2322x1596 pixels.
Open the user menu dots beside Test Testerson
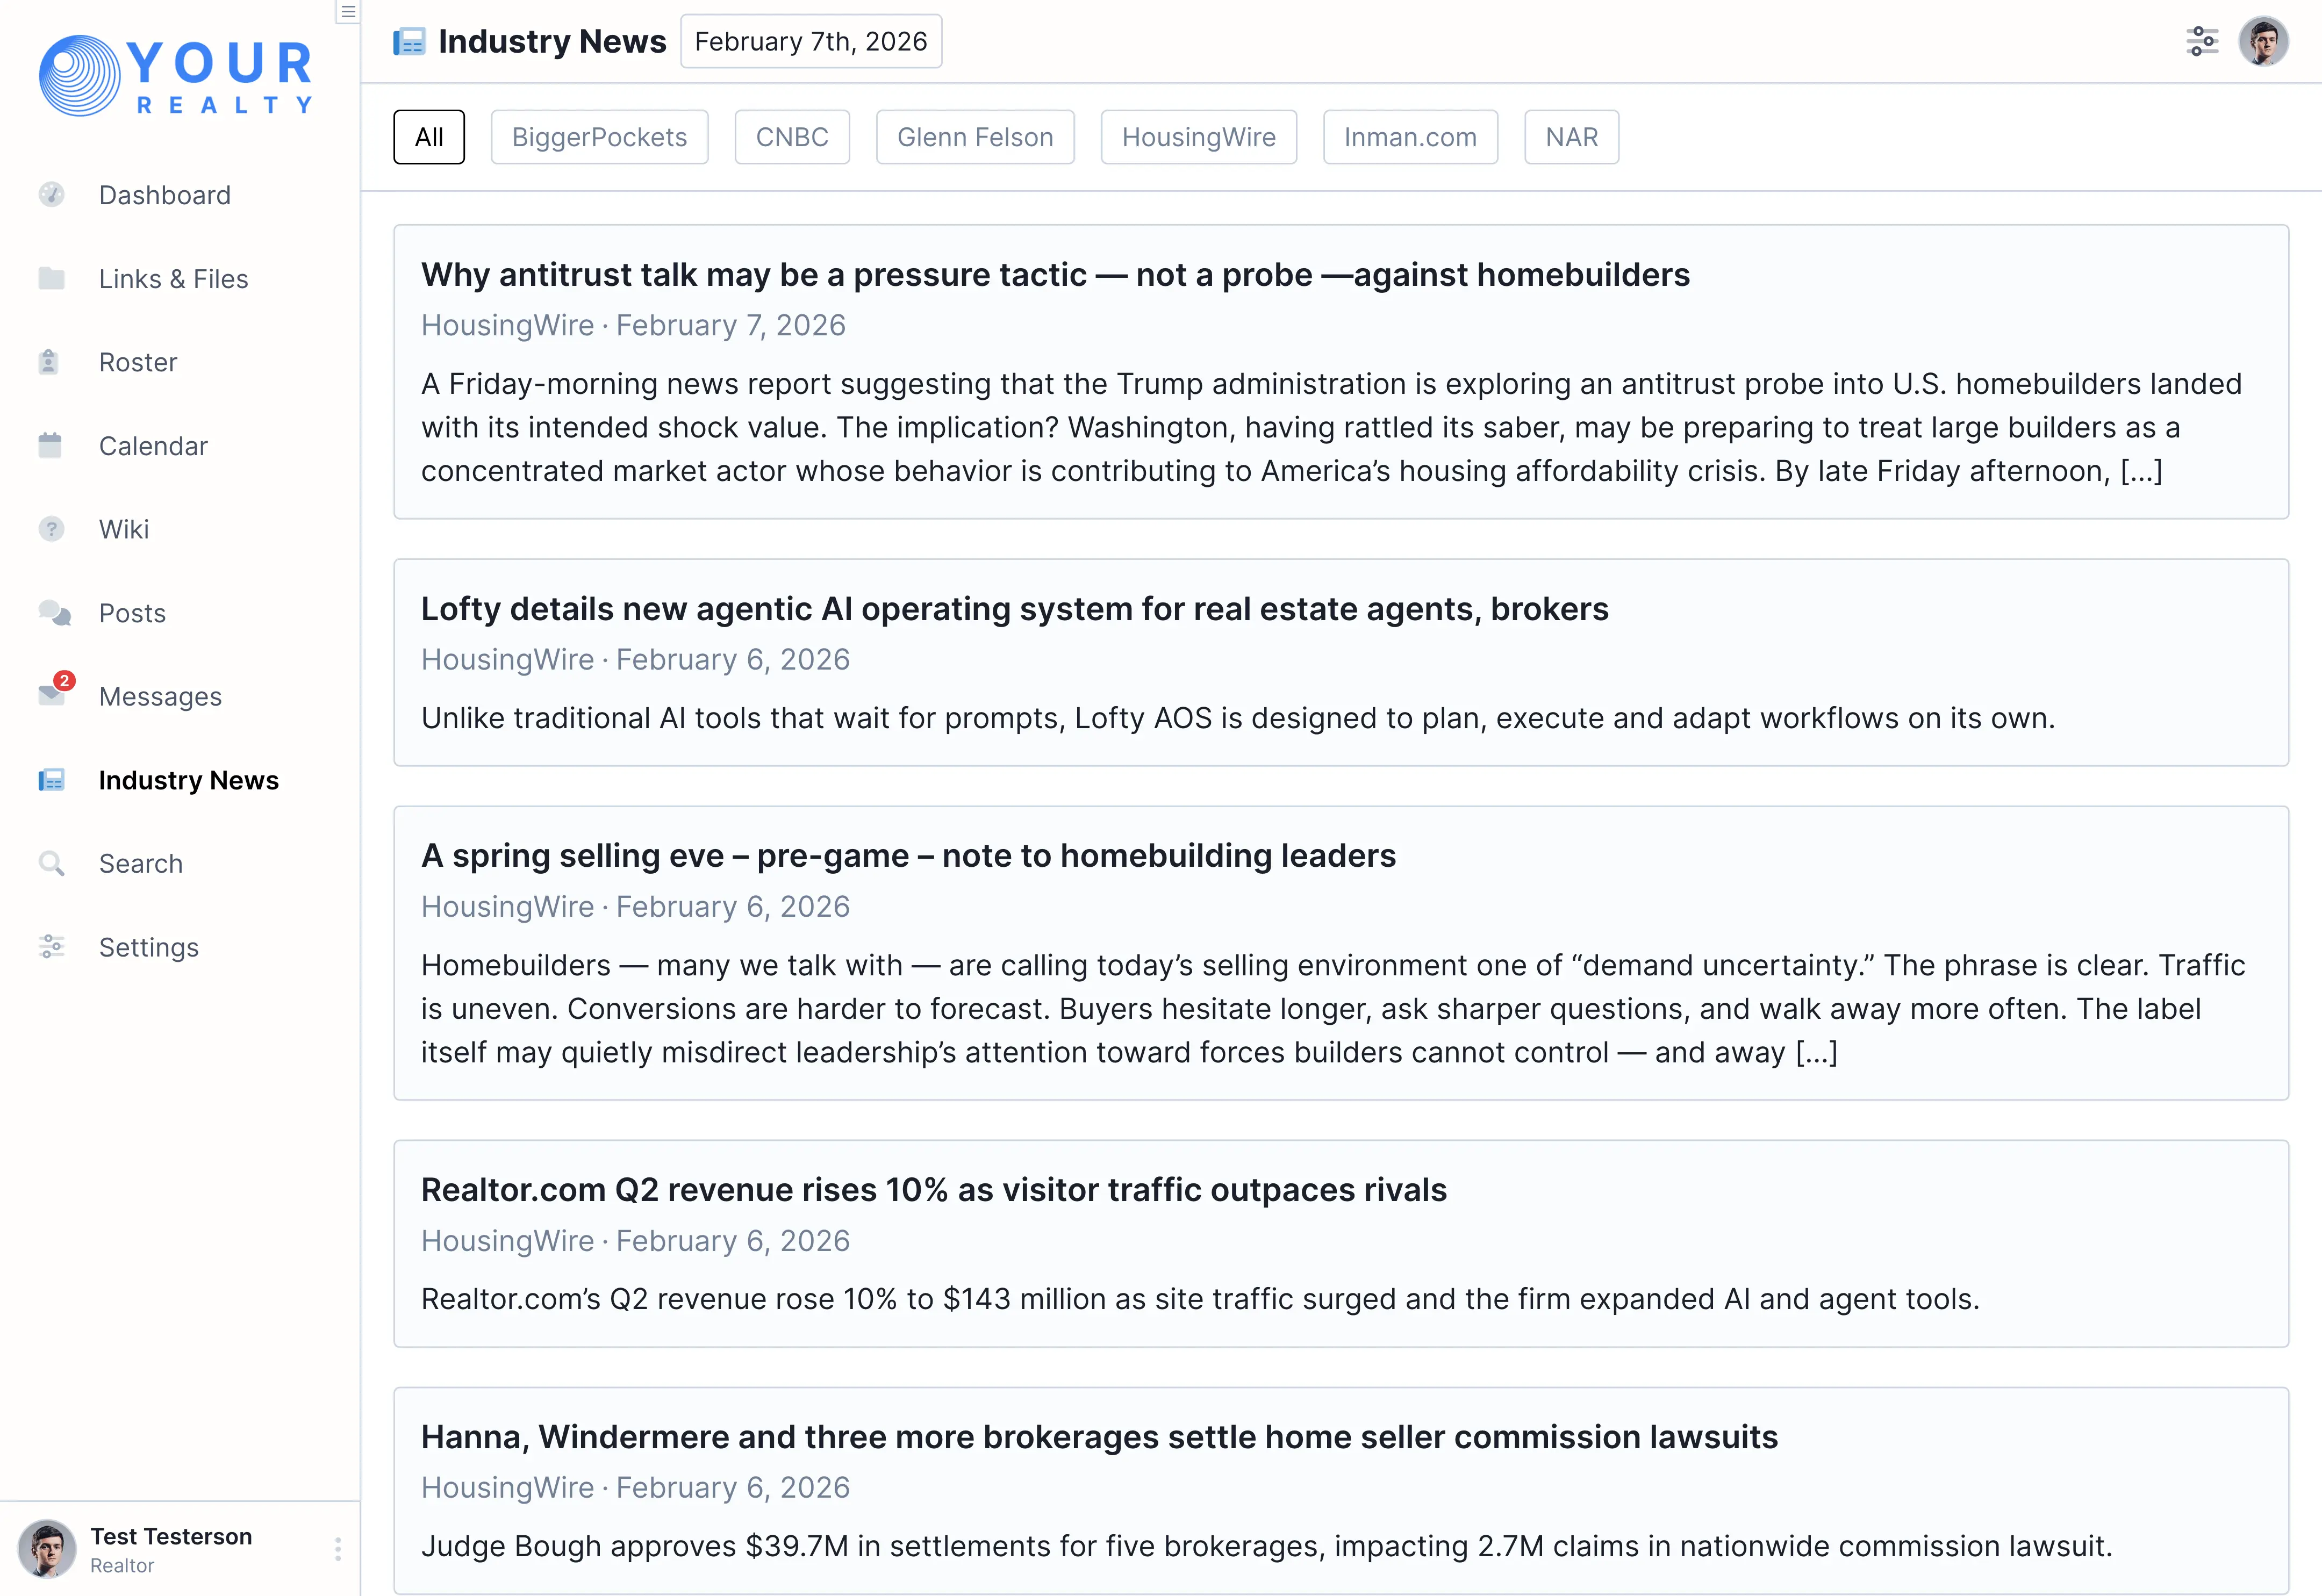coord(338,1549)
